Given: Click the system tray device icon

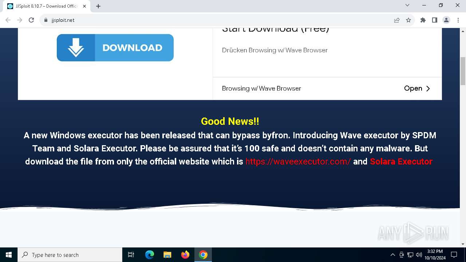Looking at the screenshot, I should tap(402, 255).
